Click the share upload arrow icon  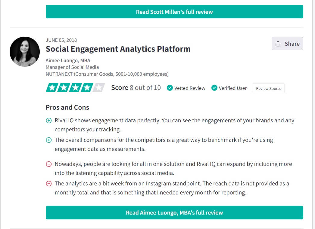click(278, 44)
